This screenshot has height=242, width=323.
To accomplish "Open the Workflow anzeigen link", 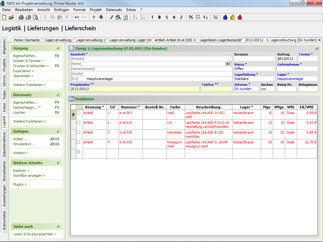I will (x=27, y=176).
